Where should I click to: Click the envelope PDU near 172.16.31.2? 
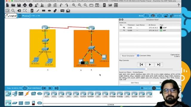click(x=86, y=63)
